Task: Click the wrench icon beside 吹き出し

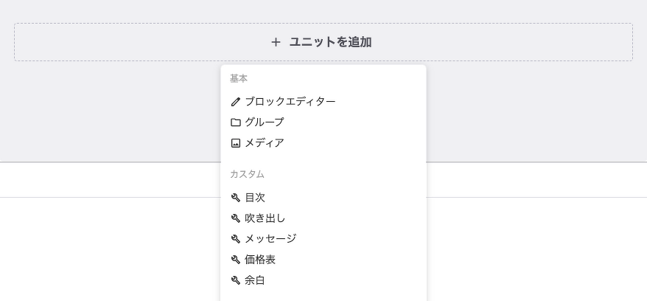Action: coord(236,218)
